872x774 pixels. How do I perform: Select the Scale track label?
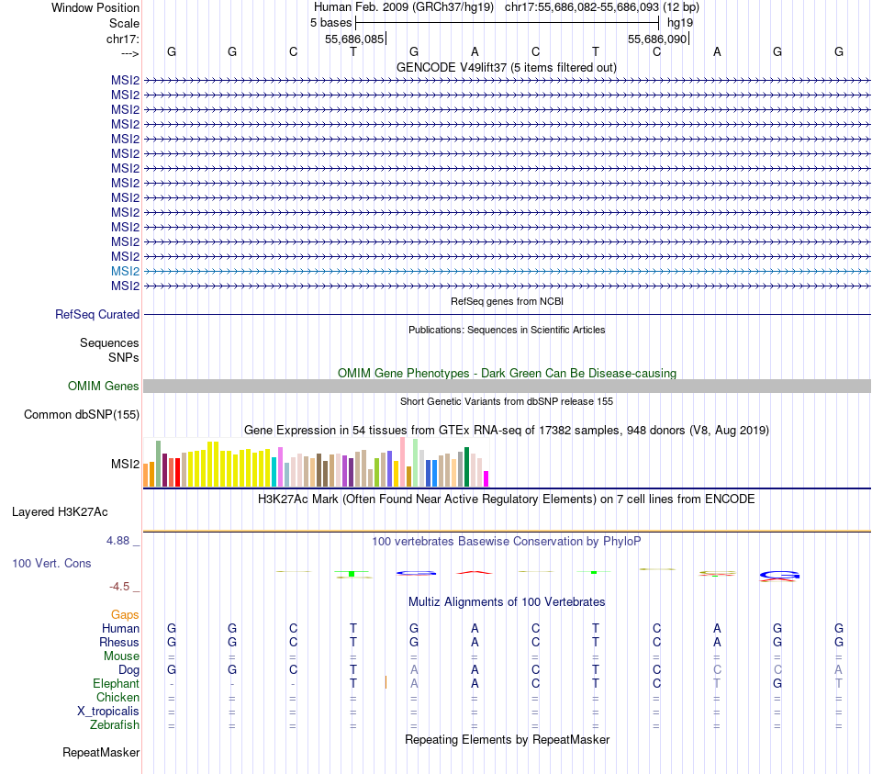point(124,23)
